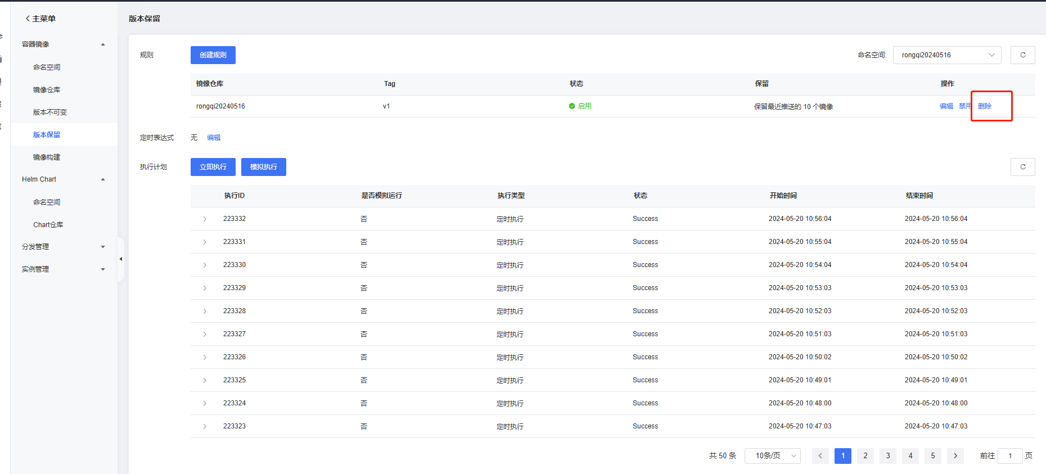Image resolution: width=1046 pixels, height=474 pixels.
Task: Go to previous page arrow
Action: pos(820,456)
